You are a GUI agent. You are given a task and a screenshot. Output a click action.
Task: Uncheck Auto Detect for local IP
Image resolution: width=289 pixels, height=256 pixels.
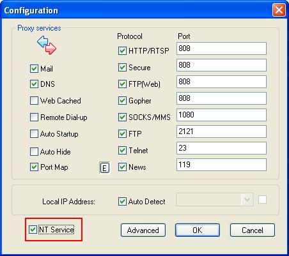pyautogui.click(x=122, y=201)
